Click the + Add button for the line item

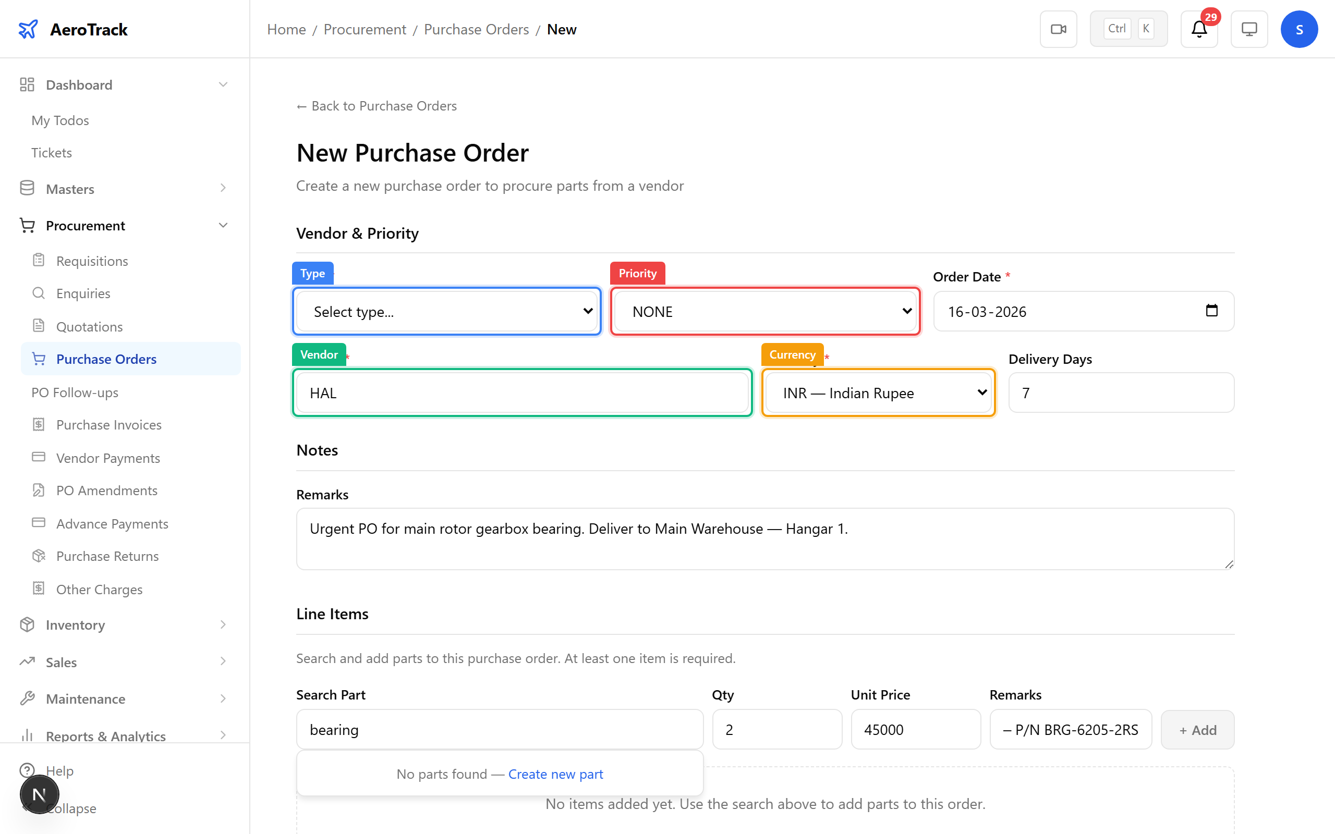point(1197,729)
